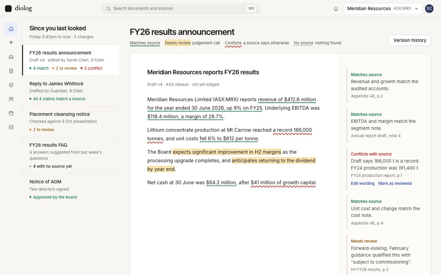The image size is (441, 275).
Task: Open the Home icon in sidebar
Action: click(x=11, y=29)
